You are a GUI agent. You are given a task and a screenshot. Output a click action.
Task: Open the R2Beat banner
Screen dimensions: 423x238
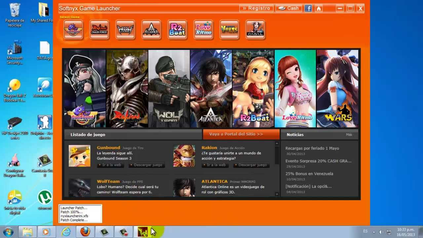[x=253, y=88]
